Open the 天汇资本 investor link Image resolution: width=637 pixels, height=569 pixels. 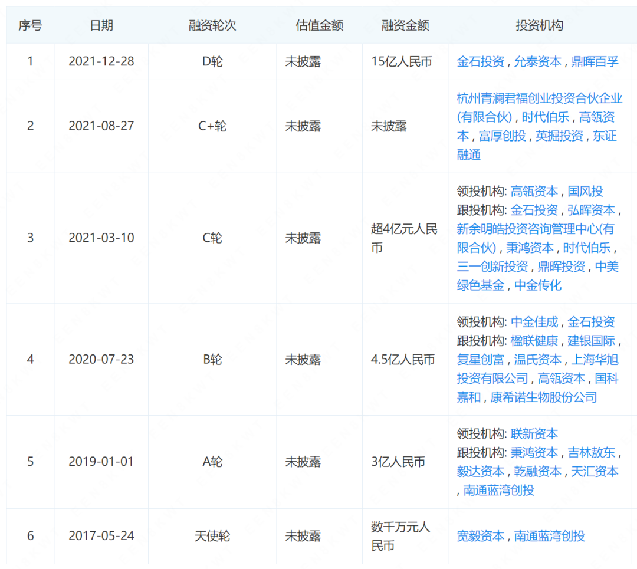pyautogui.click(x=595, y=472)
